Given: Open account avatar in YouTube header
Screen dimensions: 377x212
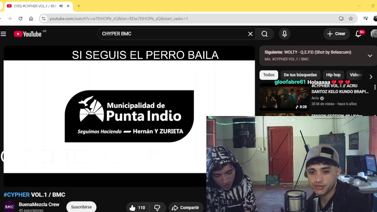Looking at the screenshot, I should pos(374,34).
